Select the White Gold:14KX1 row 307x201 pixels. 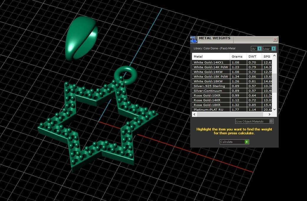(232, 62)
